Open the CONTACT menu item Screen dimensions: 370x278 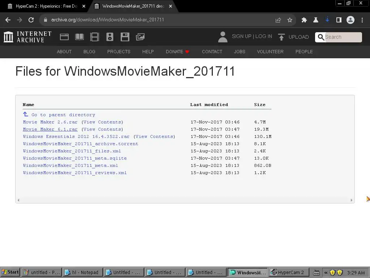coord(212,52)
